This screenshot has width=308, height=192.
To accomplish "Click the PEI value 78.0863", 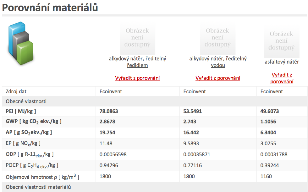I will 109,112.
